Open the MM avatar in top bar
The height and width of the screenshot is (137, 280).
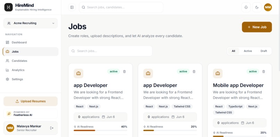click(x=268, y=7)
